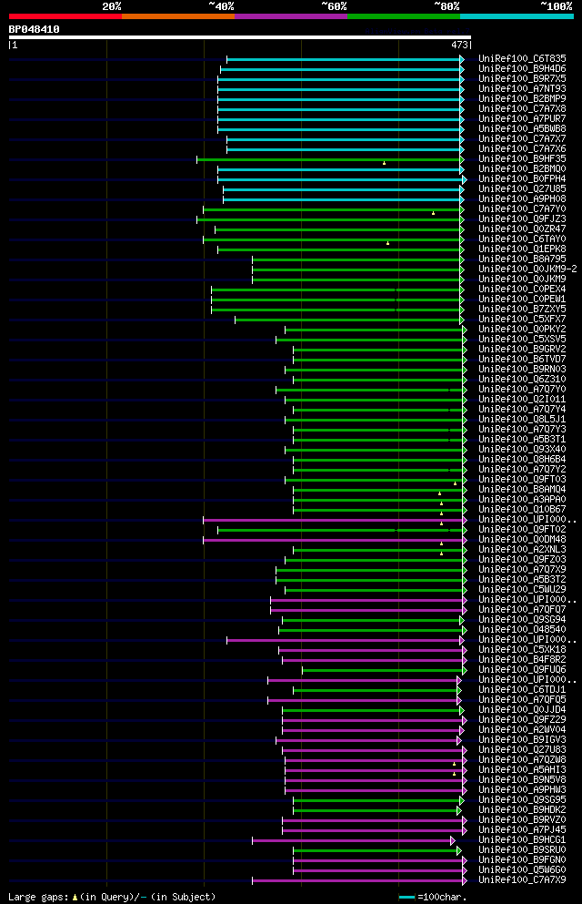Click the UniRef100_B2BMP9 label
Screen dimensions: 582x904
tap(522, 98)
